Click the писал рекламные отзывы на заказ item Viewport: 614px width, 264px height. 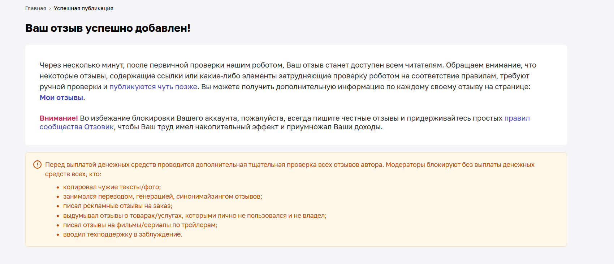118,206
